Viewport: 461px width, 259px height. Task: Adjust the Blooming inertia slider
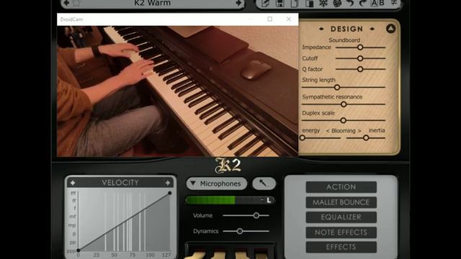(x=366, y=137)
